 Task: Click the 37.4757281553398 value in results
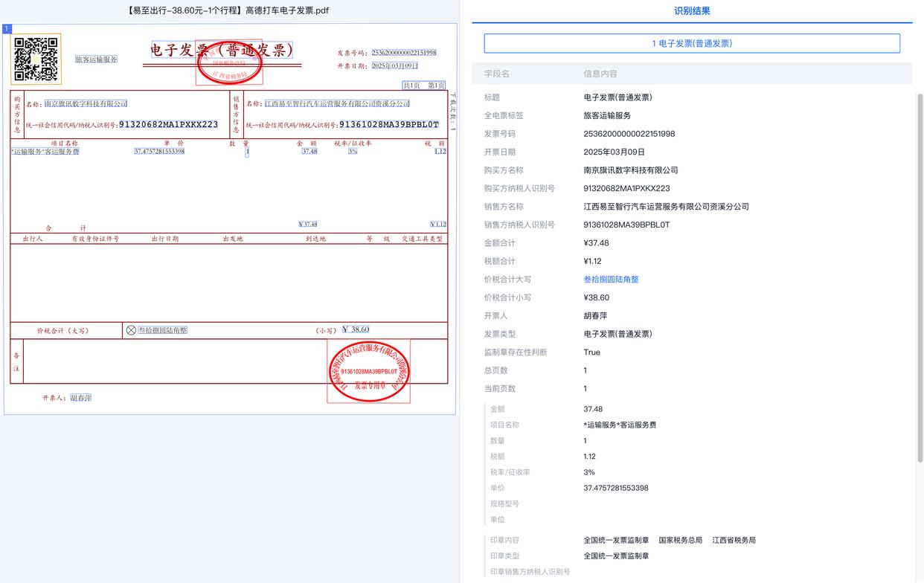(x=616, y=489)
